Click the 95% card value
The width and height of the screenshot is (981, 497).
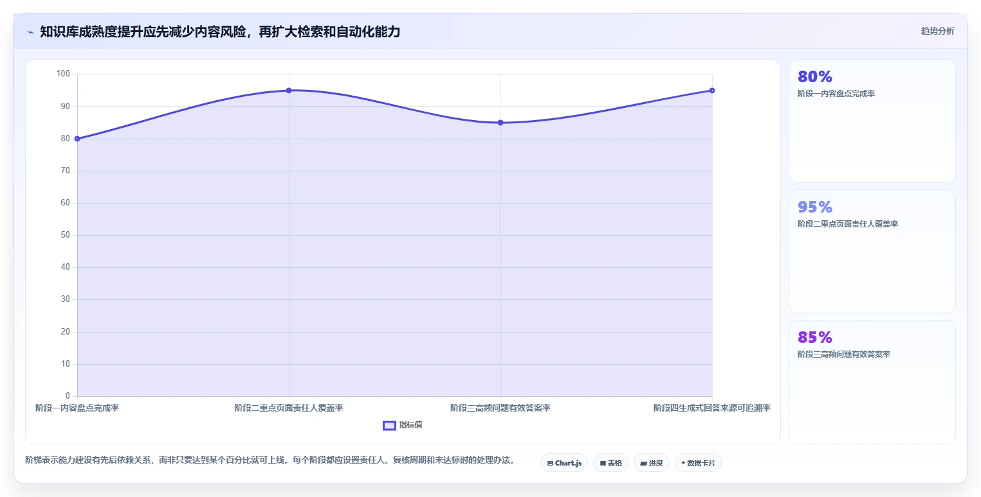tap(815, 207)
